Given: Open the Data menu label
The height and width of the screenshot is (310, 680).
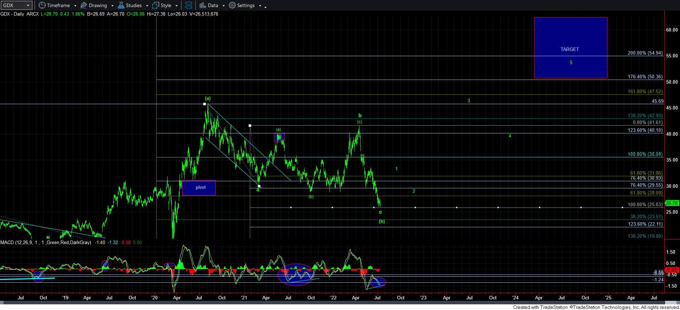Looking at the screenshot, I should click(213, 5).
